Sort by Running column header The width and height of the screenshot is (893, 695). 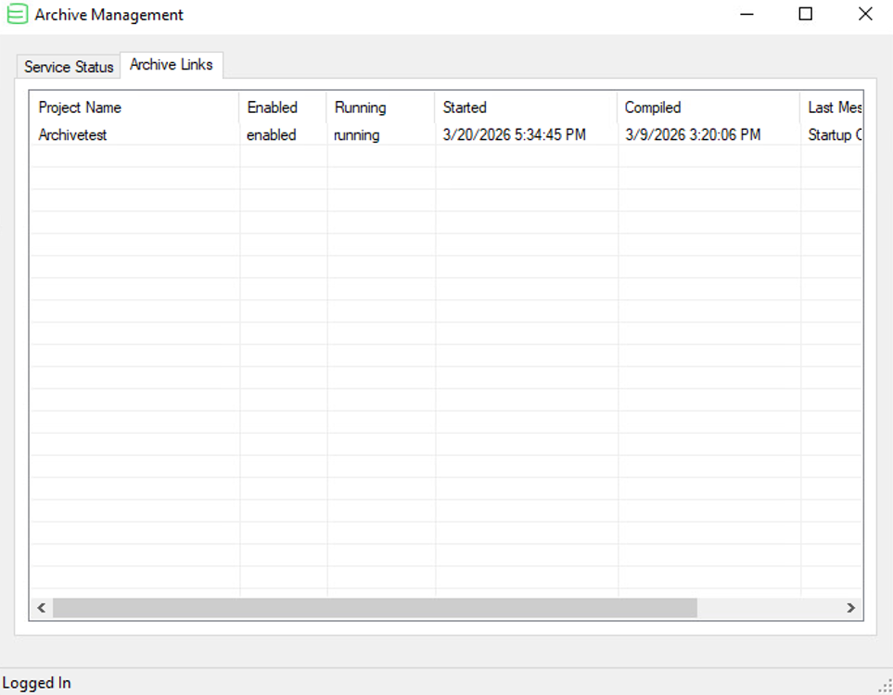pos(381,107)
